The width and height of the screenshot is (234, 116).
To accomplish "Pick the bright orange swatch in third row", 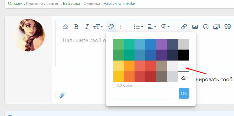I will 129,66.
